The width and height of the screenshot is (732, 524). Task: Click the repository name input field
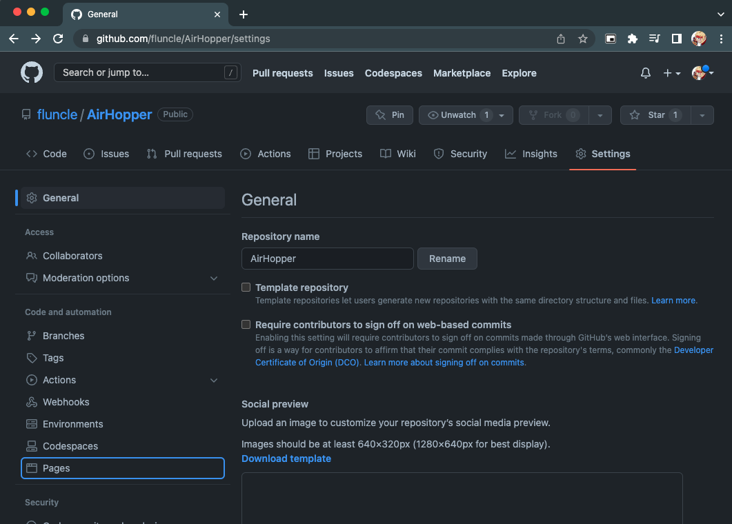click(327, 259)
